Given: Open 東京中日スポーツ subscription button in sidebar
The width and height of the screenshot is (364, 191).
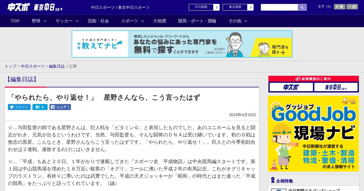Looking at the screenshot, I should click(x=336, y=87).
